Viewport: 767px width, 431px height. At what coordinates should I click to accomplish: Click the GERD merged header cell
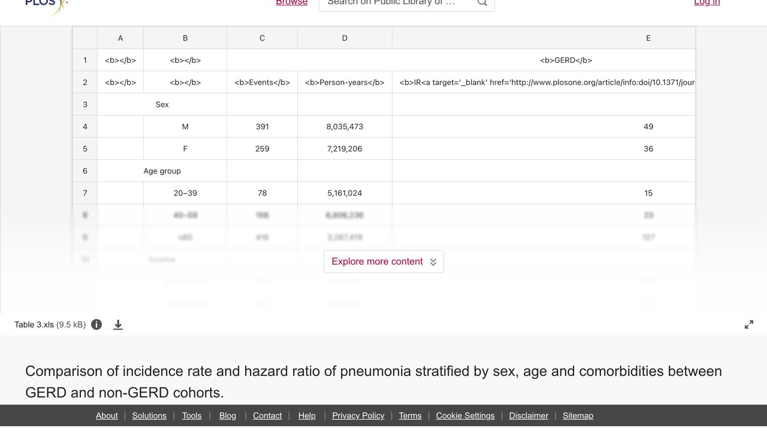click(x=461, y=60)
